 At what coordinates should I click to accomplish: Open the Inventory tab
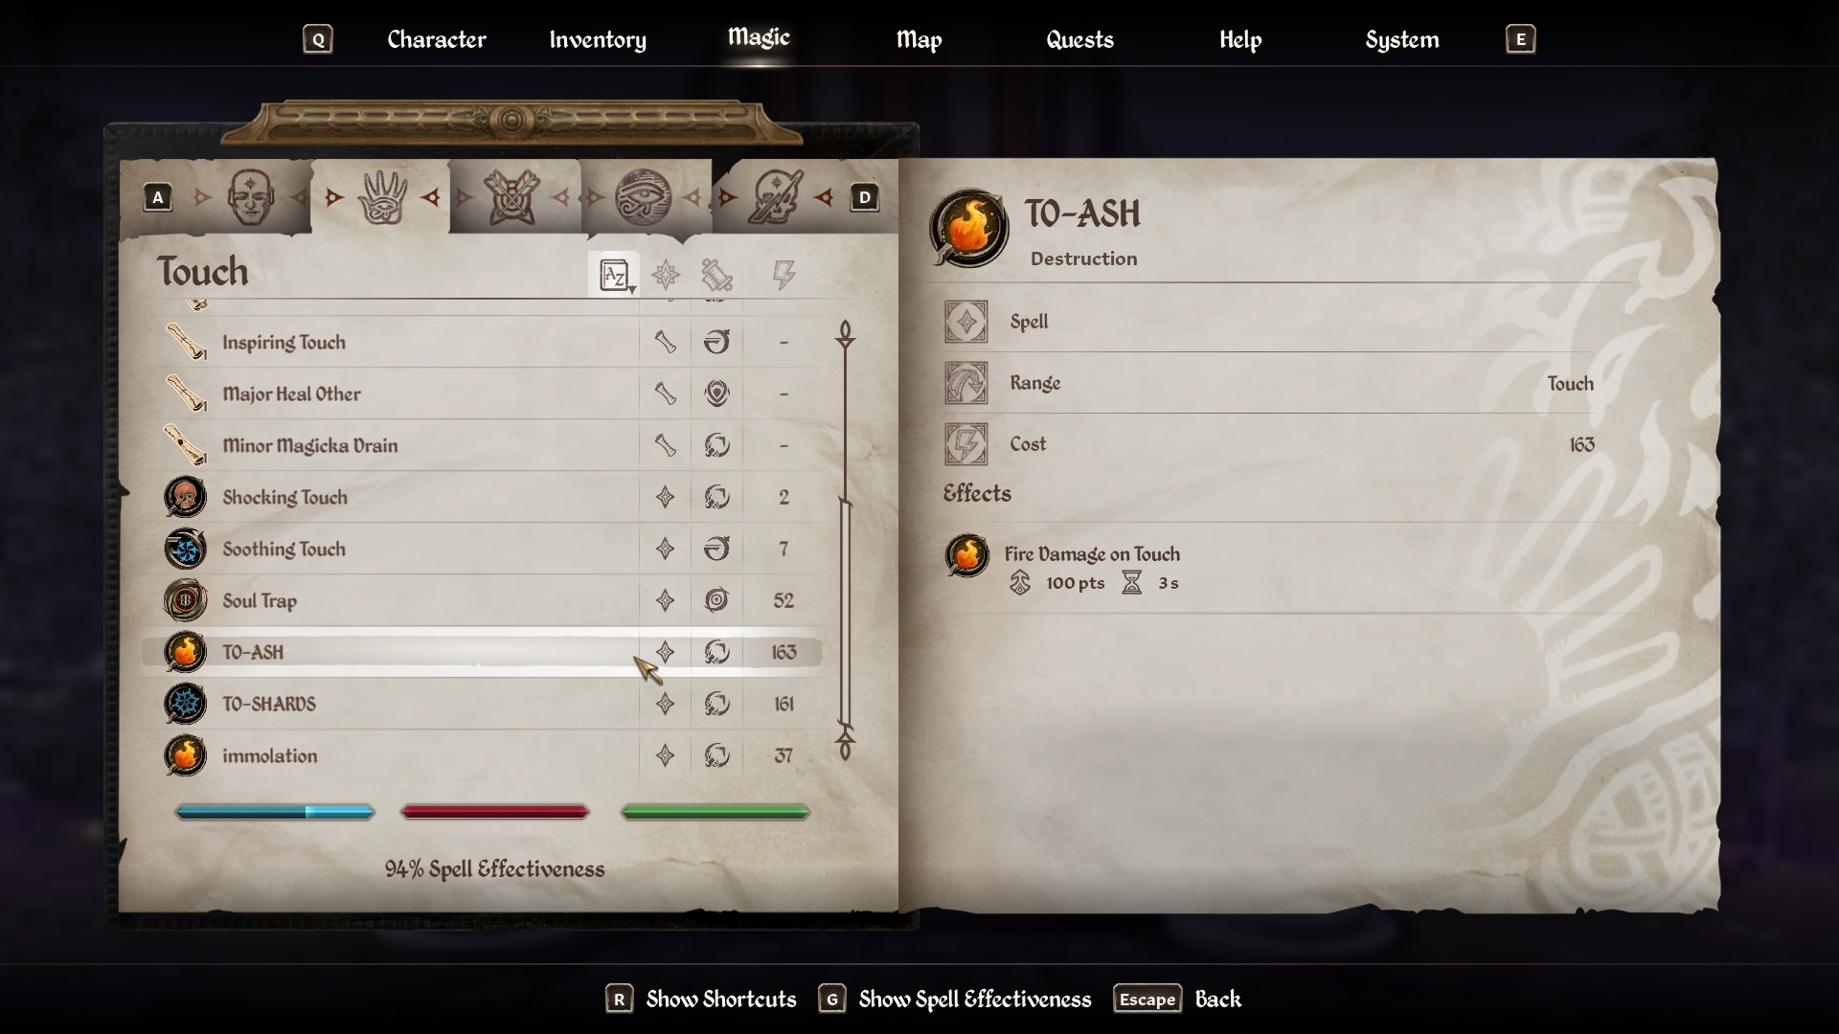[598, 39]
